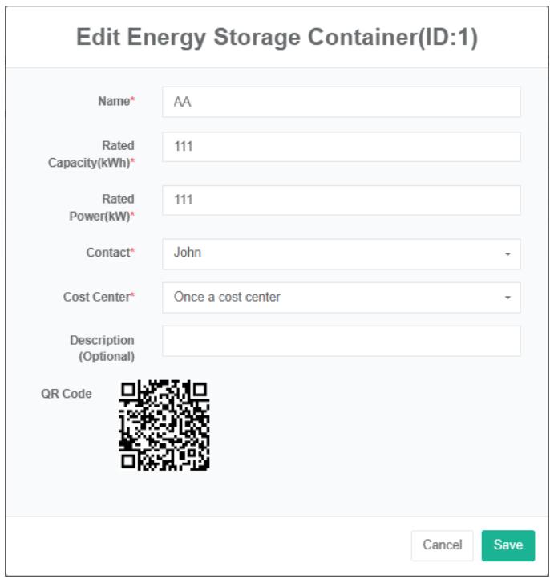Screen dimensions: 550x579
Task: Click the red asterisk beside the Name label
Action: click(x=132, y=101)
